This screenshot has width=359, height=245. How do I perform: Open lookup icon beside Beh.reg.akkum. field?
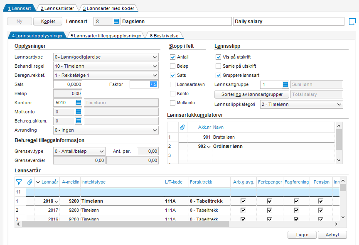point(79,121)
